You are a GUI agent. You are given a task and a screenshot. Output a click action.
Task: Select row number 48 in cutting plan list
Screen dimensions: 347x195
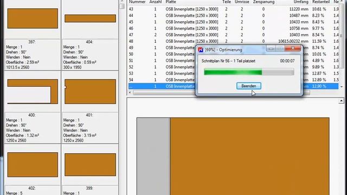(x=233, y=41)
